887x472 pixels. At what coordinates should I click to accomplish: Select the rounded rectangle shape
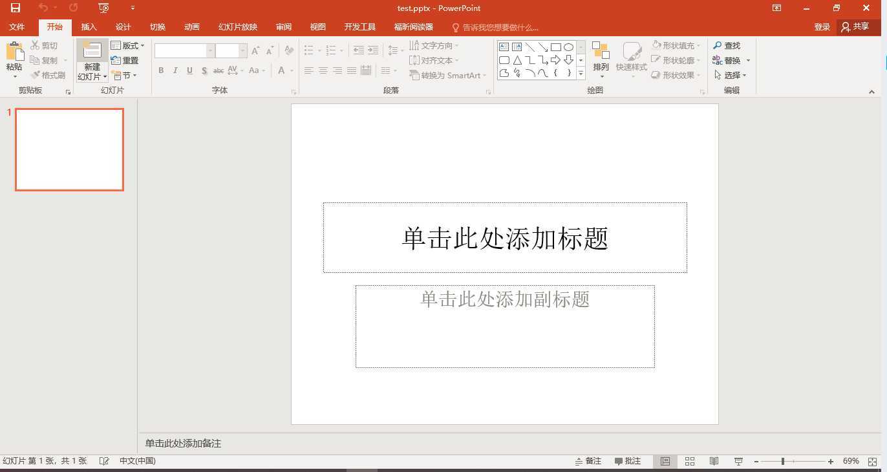tap(504, 60)
